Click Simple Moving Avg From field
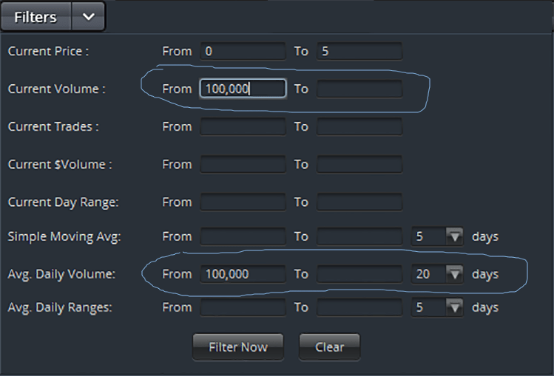 click(x=242, y=237)
